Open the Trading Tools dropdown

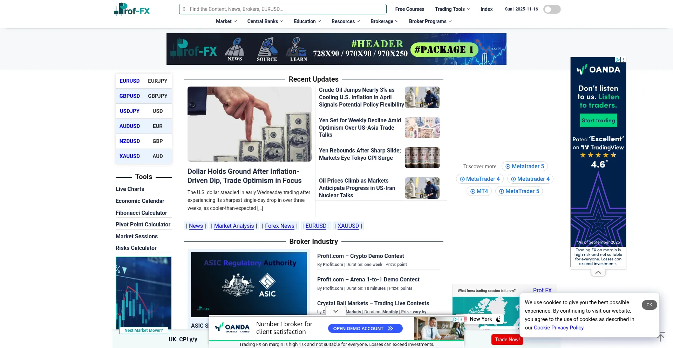(452, 9)
